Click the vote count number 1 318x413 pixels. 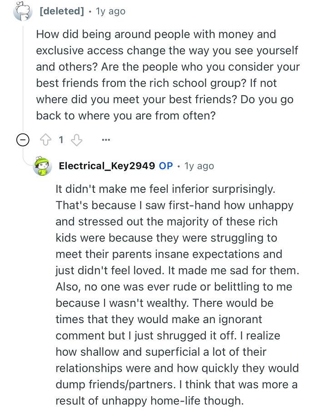tap(61, 140)
